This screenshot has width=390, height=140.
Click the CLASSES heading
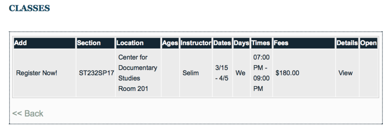click(29, 8)
